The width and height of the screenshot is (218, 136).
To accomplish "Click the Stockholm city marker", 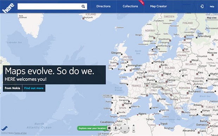I will [x=170, y=41].
